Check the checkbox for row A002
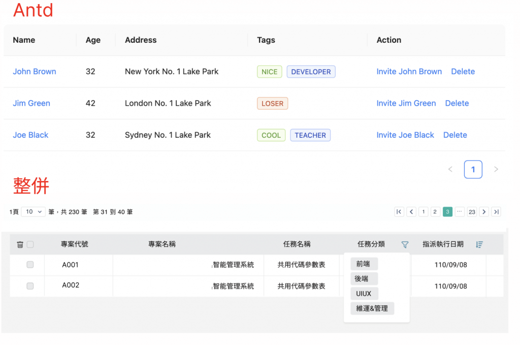The height and width of the screenshot is (345, 520). pyautogui.click(x=30, y=286)
